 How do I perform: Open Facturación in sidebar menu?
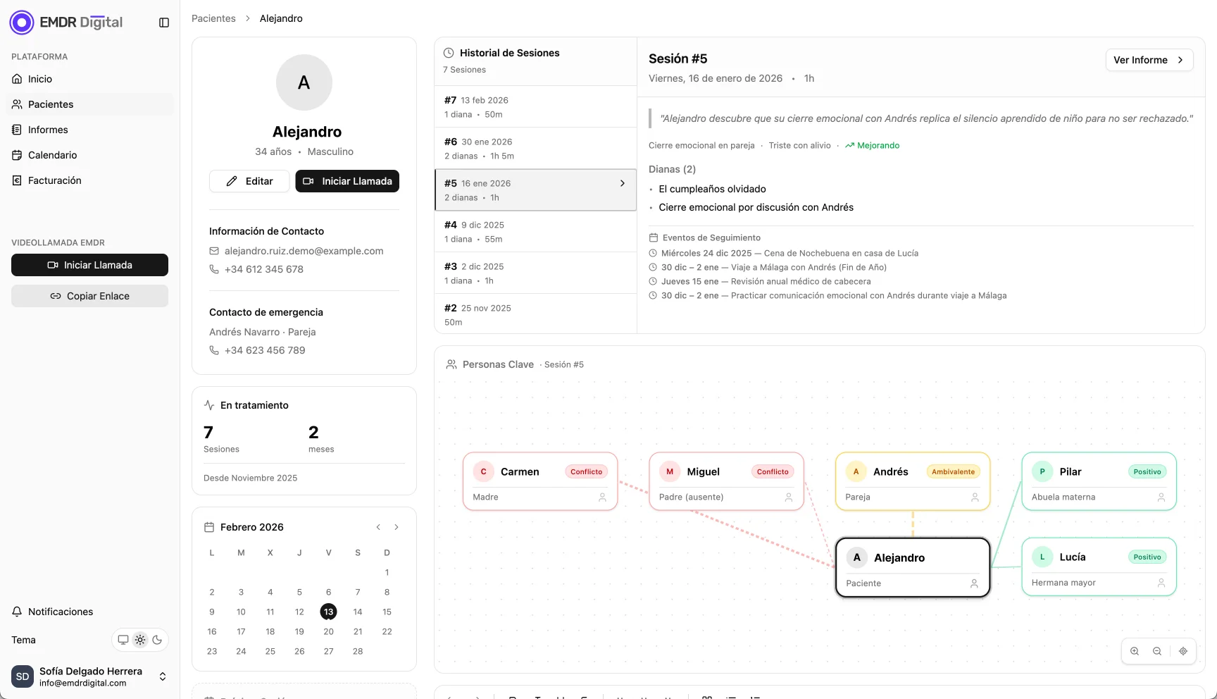(x=54, y=180)
